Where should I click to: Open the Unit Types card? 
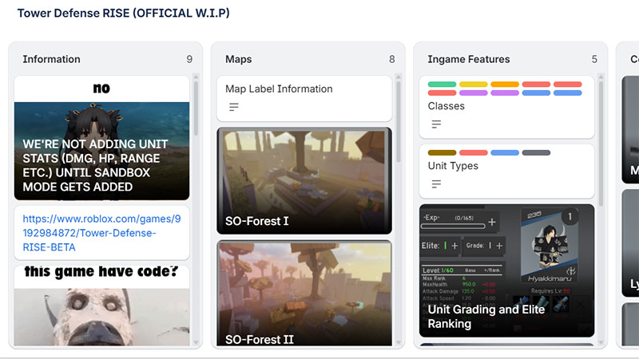[x=506, y=172]
